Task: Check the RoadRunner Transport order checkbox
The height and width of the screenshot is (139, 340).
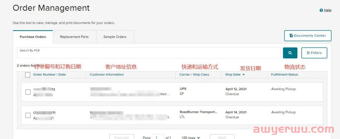Action: point(28,115)
